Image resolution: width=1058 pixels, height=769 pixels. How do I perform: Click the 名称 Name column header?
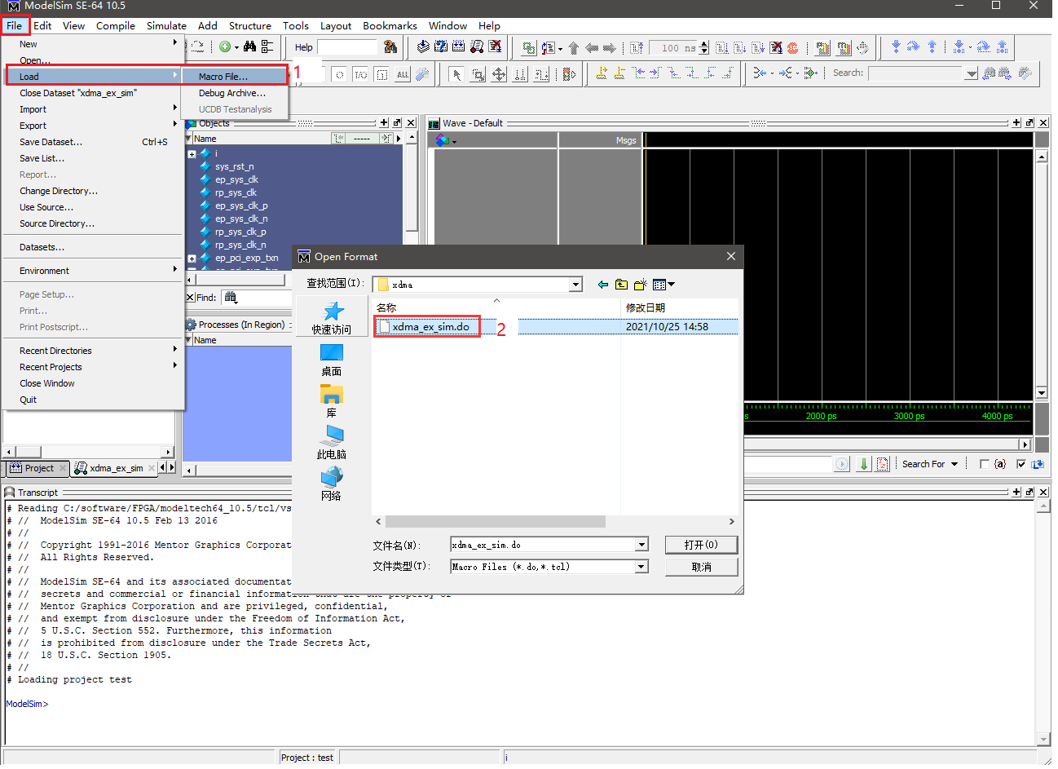coord(496,307)
